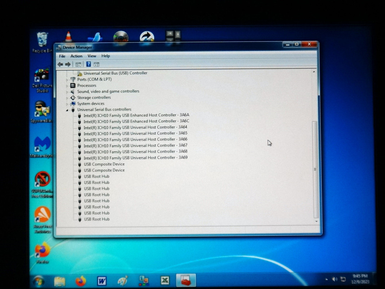Screen dimensions: 385x289
Task: Select USB Enhanced Host Controller - 3A6C
Action: [x=136, y=121]
